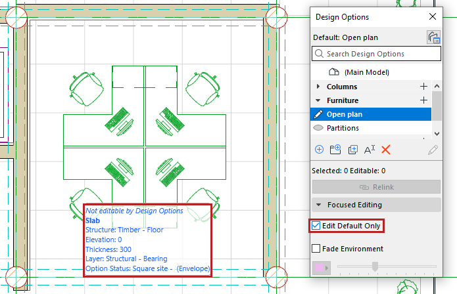Click 'Layer: Structural - Bearing' tooltip line
Image resolution: width=457 pixels, height=294 pixels.
coord(126,259)
